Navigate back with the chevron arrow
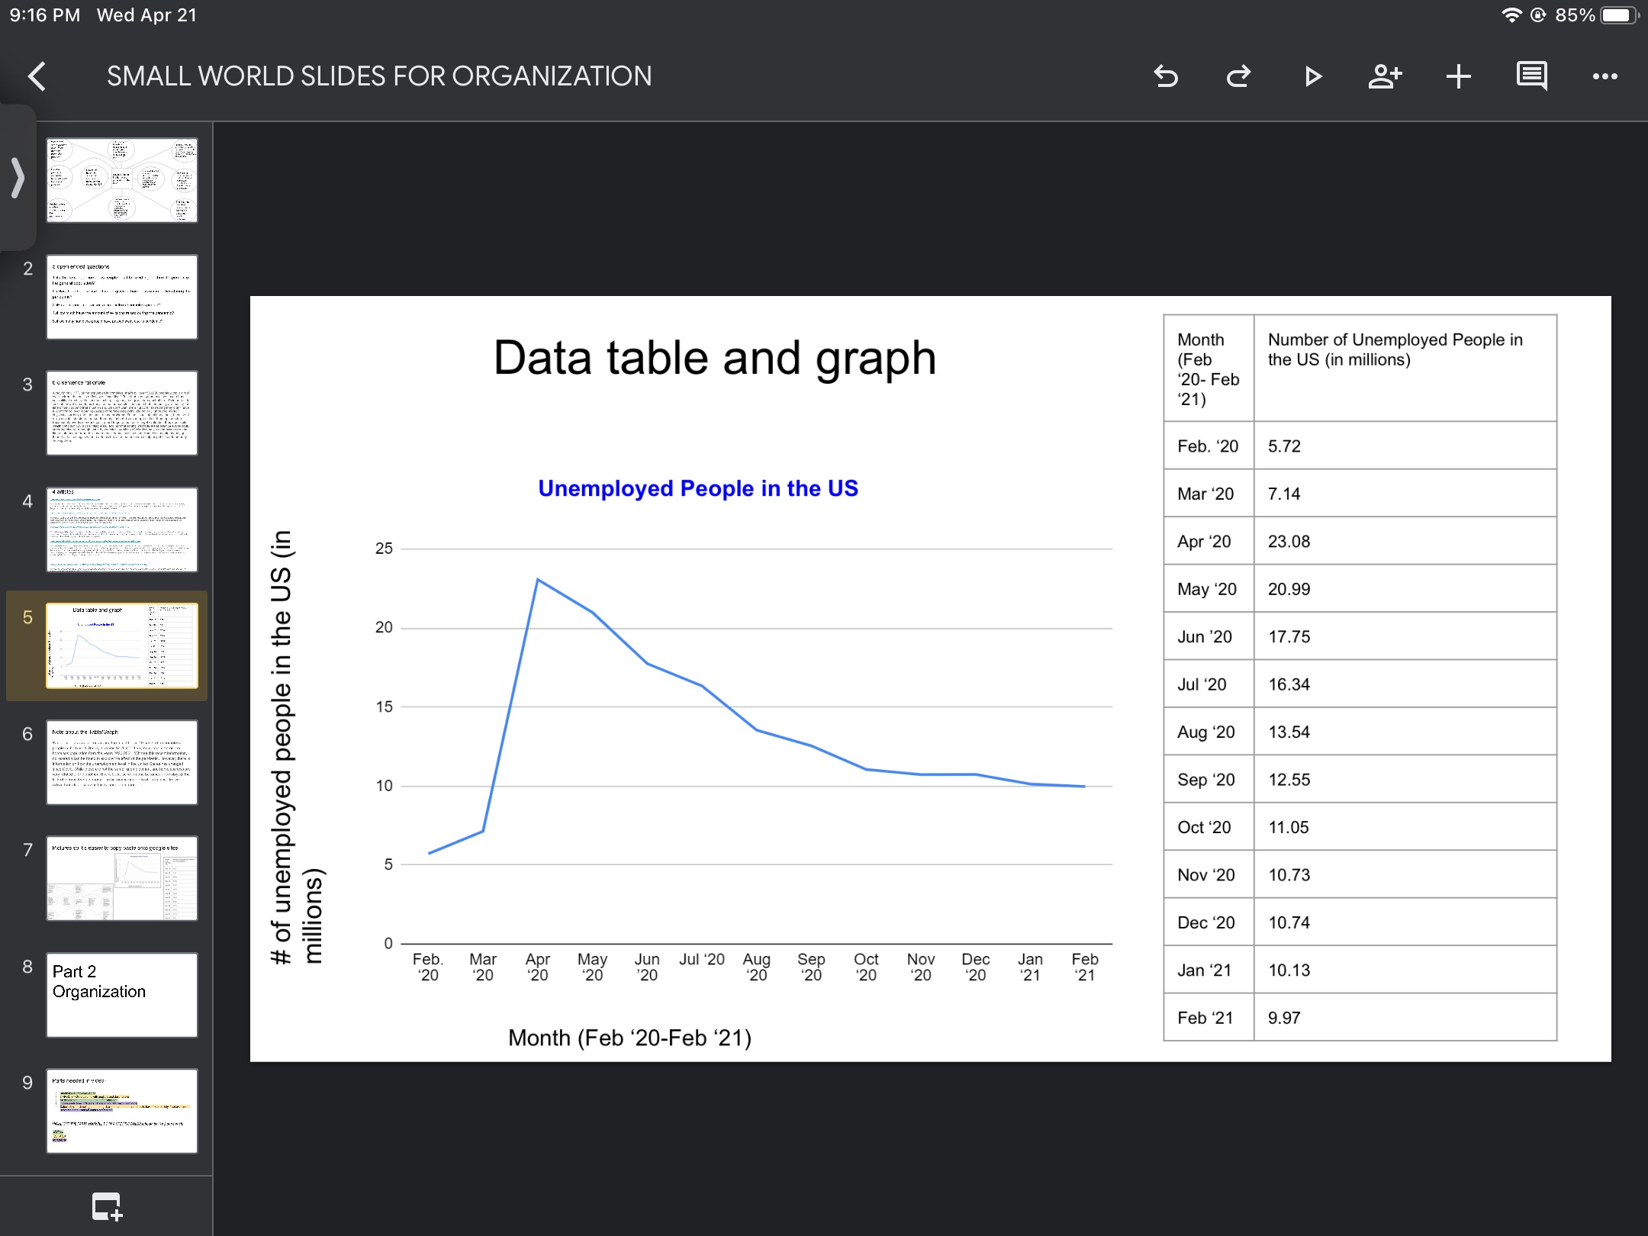 [37, 76]
